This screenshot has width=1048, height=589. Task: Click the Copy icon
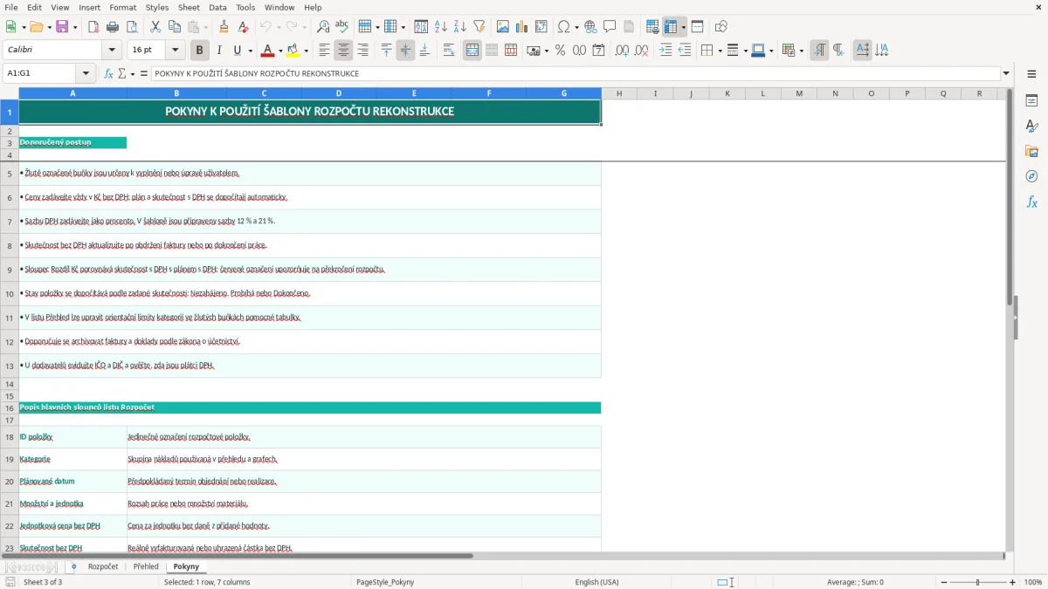tap(175, 27)
